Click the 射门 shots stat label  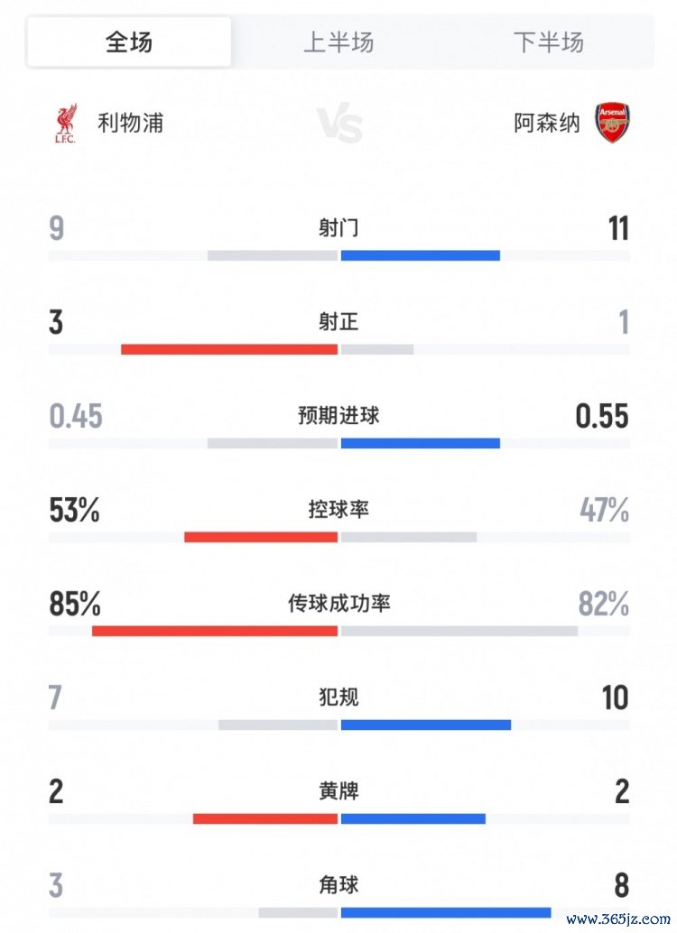coord(338,228)
